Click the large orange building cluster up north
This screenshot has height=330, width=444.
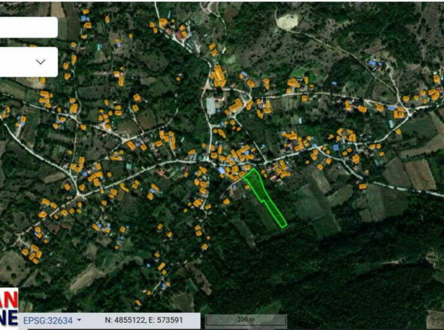tap(218, 76)
